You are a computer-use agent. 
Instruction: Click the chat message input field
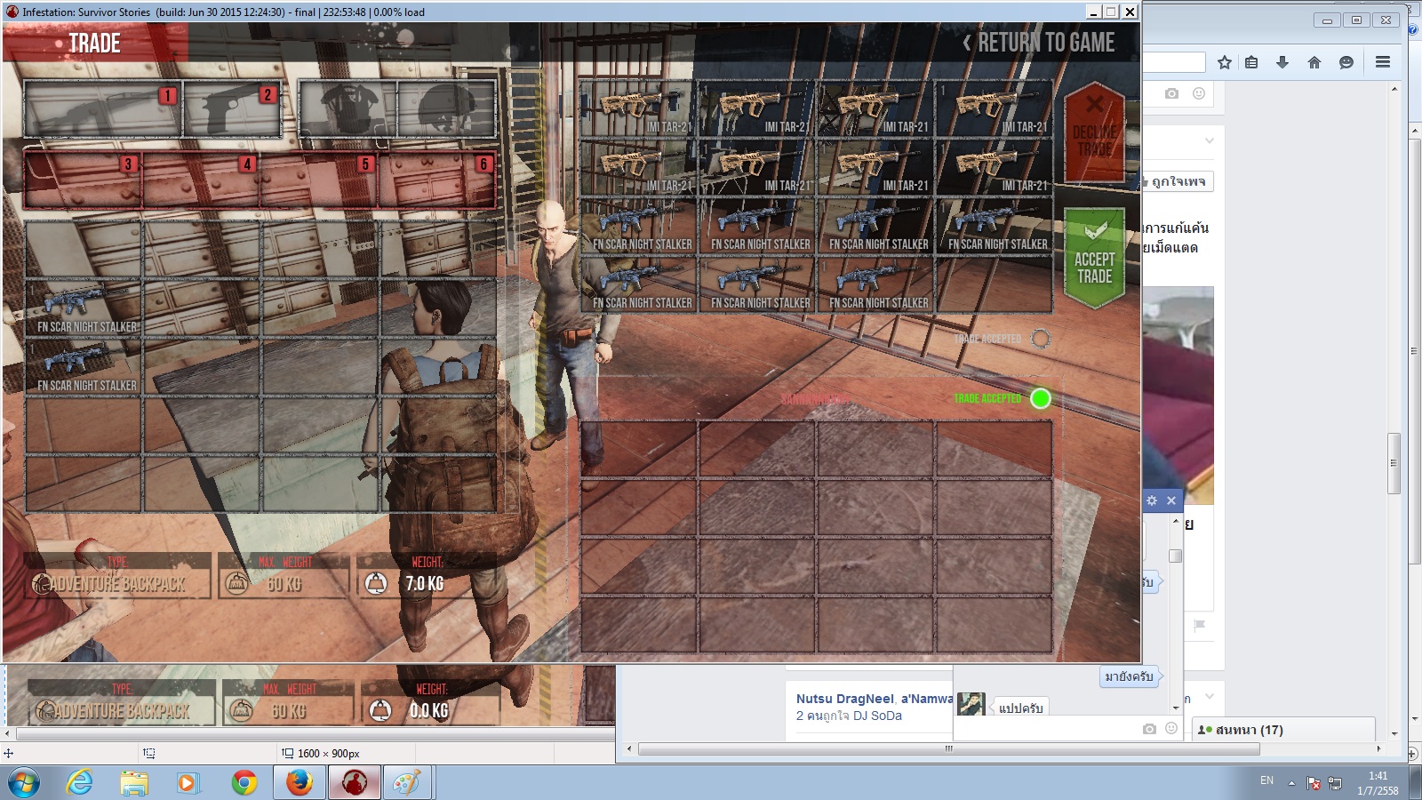(1047, 729)
